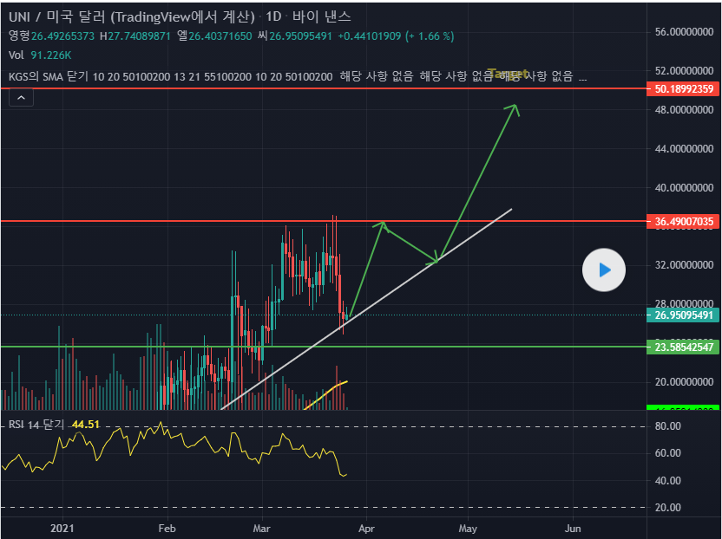Open the KGS SMA indicator legend

click(174, 77)
